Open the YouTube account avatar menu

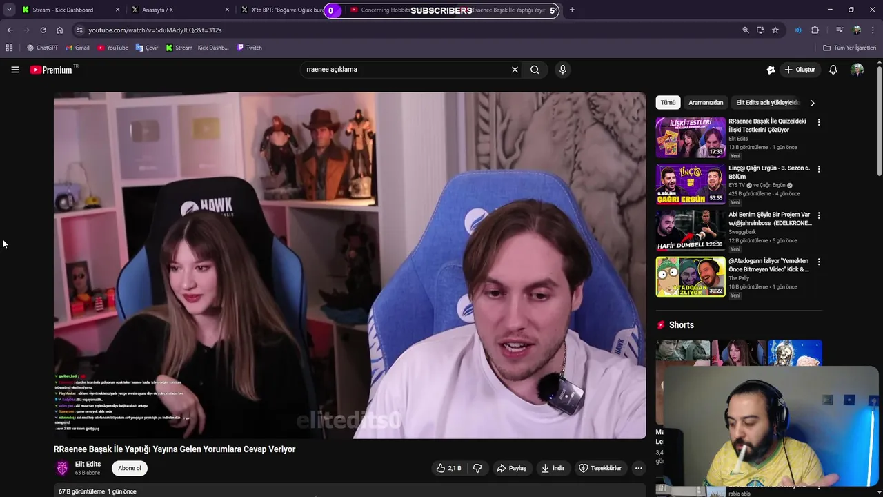857,70
